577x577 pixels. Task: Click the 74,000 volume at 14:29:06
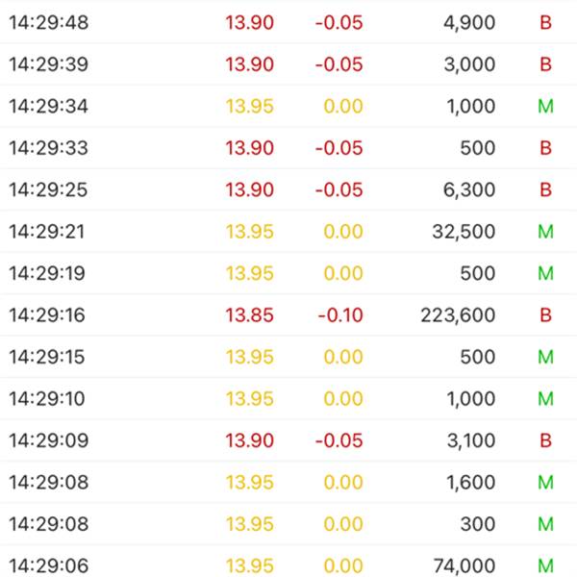(x=464, y=566)
